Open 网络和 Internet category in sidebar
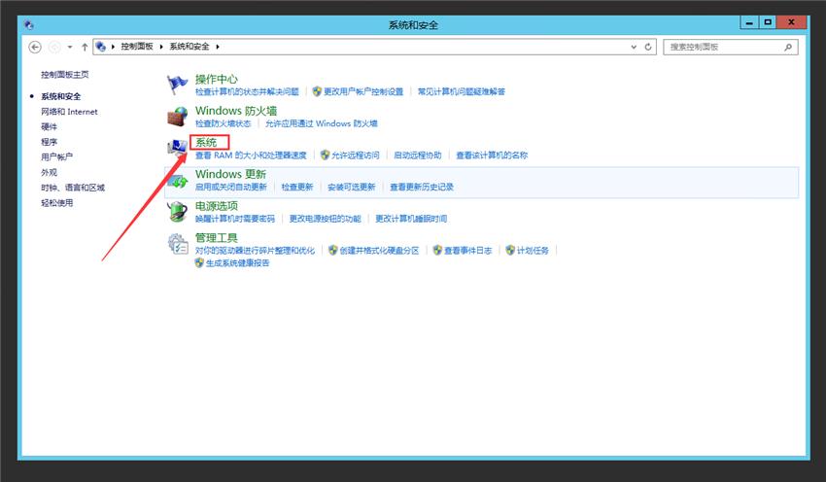 pos(69,112)
